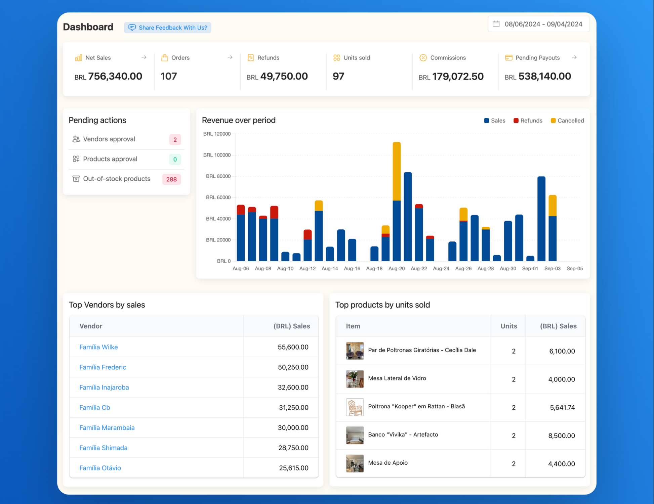Click the Refunds icon in the stats bar

pos(250,58)
